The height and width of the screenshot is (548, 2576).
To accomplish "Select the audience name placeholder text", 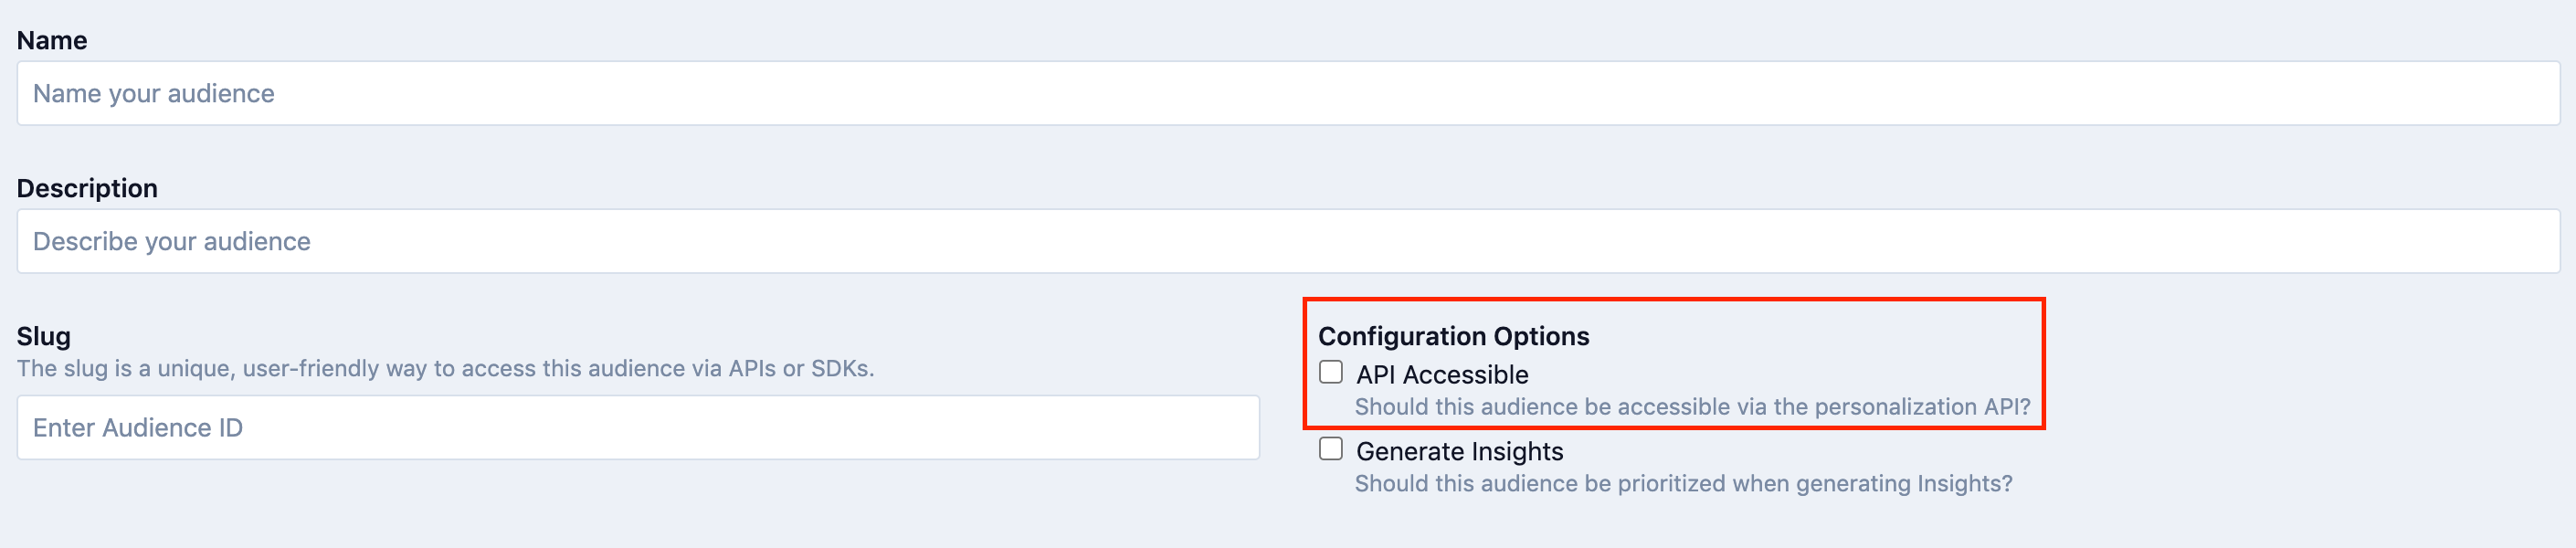I will pyautogui.click(x=153, y=93).
